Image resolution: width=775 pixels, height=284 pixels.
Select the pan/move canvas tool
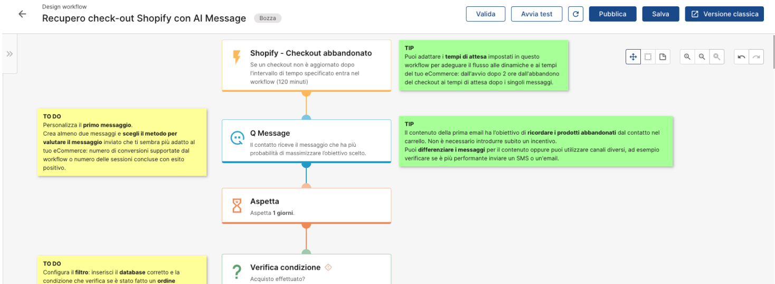coord(633,56)
